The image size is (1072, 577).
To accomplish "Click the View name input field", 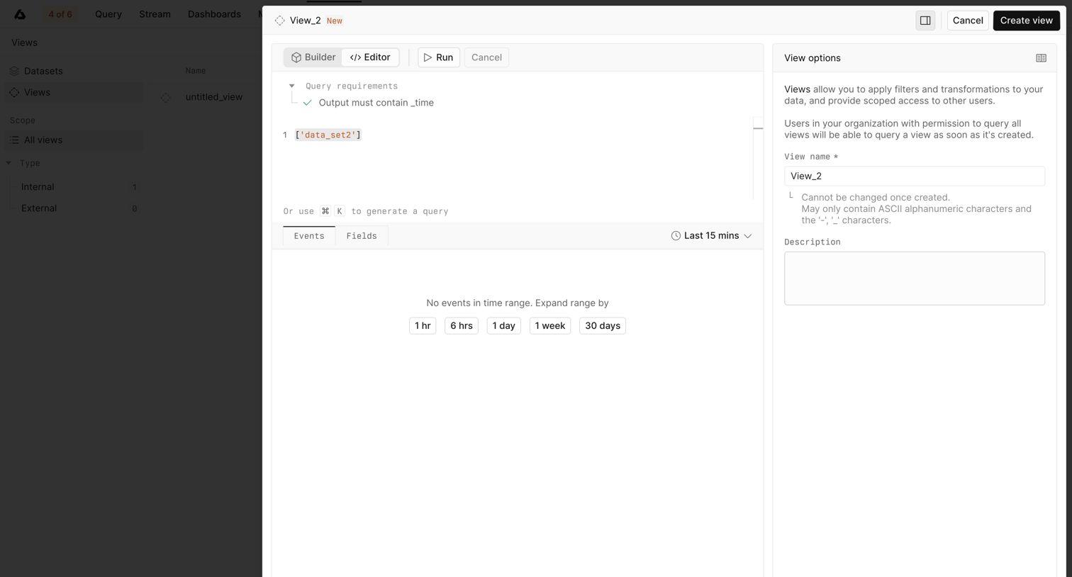I will click(x=915, y=176).
